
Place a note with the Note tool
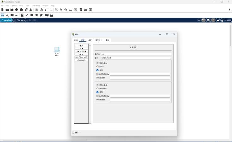click(22, 15)
